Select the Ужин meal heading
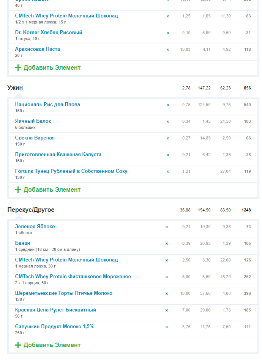The height and width of the screenshot is (360, 262). click(x=15, y=88)
